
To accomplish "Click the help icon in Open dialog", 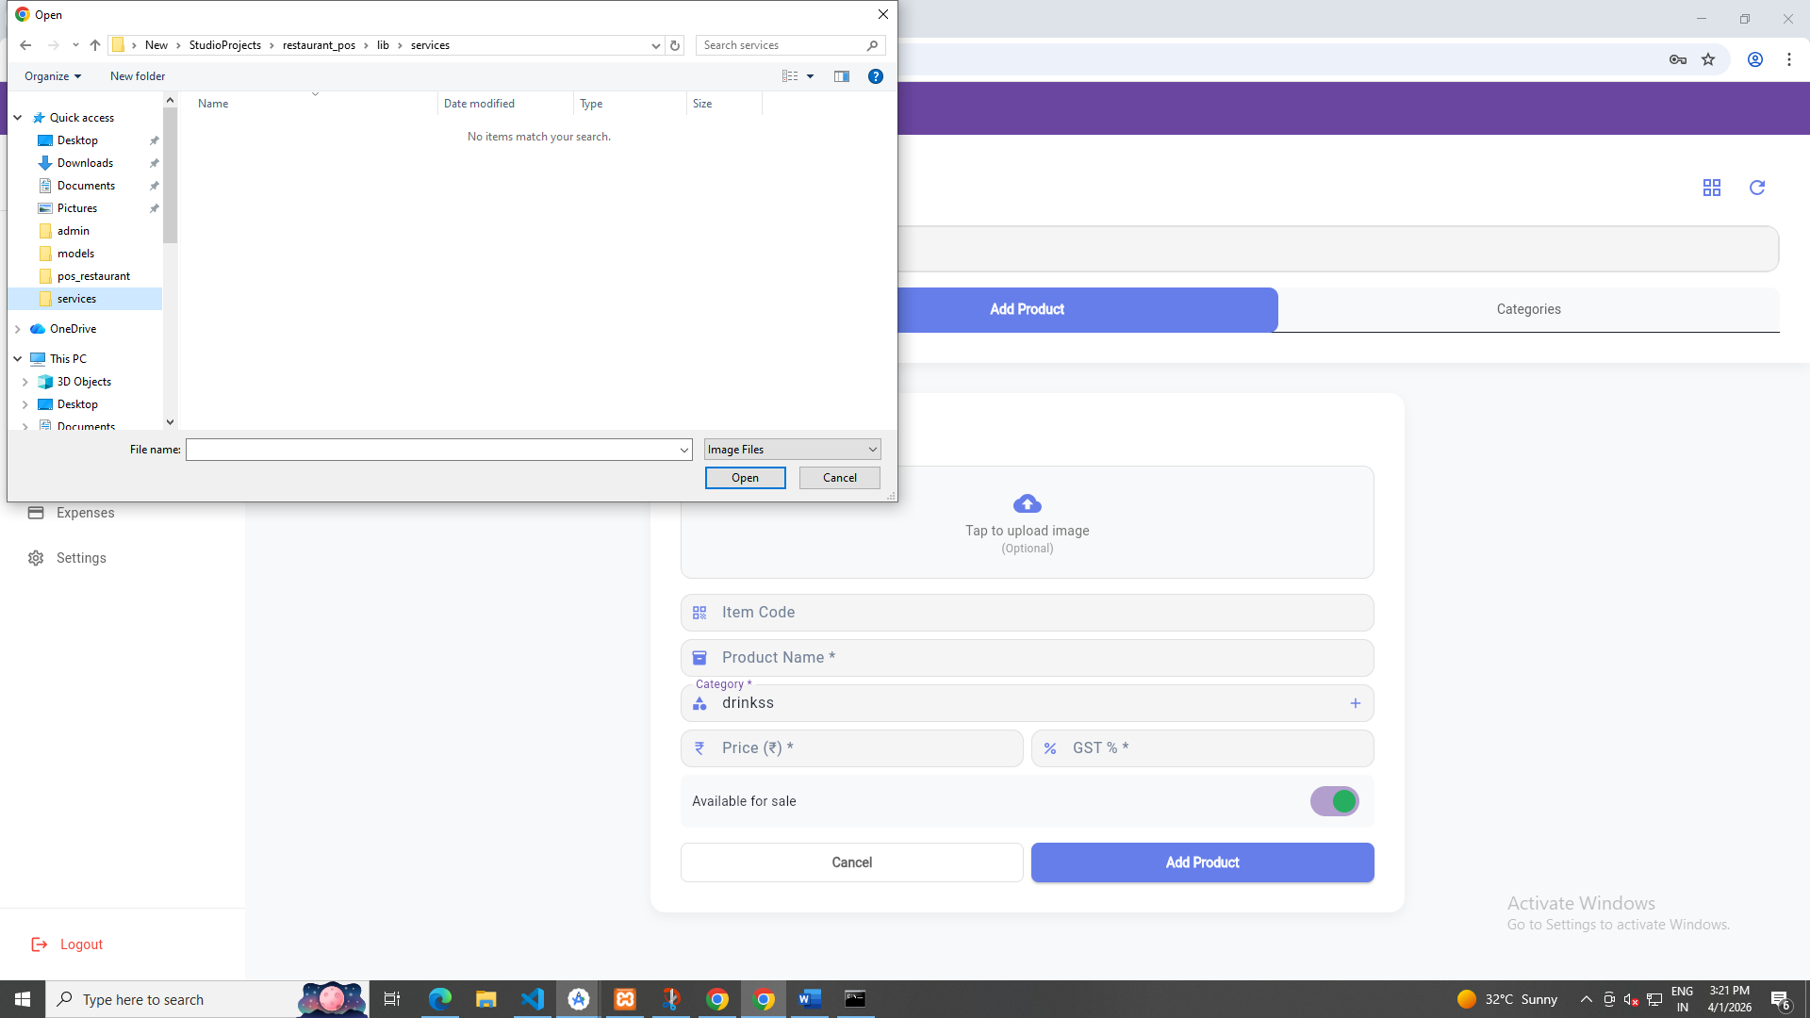I will pos(875,76).
